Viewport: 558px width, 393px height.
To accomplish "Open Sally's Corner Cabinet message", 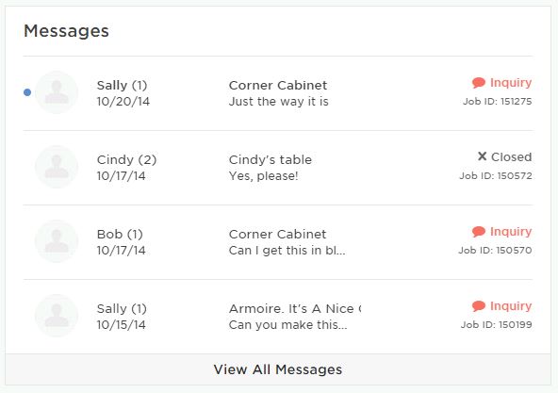I will point(278,93).
